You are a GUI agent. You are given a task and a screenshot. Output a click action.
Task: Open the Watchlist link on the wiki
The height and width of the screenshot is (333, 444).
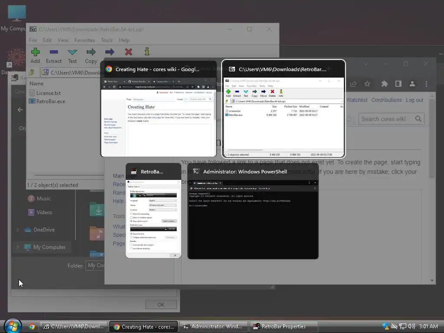coord(357,100)
